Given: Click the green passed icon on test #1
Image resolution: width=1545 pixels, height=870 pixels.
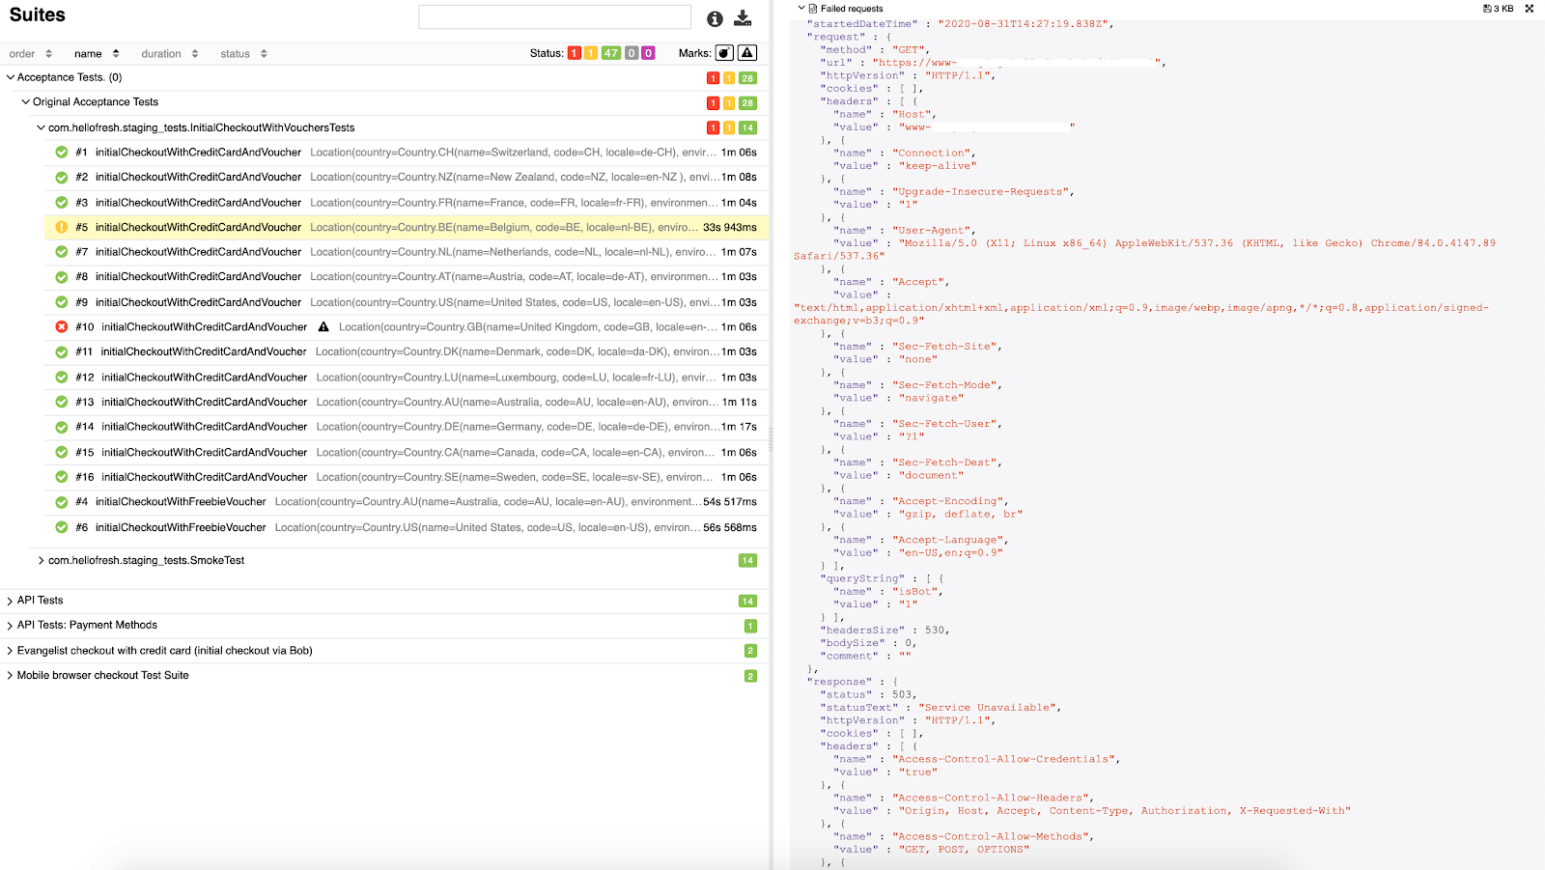Looking at the screenshot, I should click(x=62, y=153).
